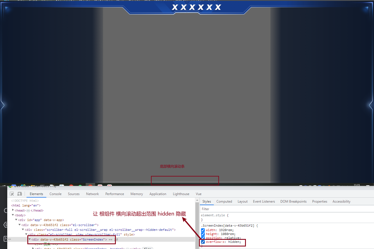Screen dimensions: 374x249
Task: Select the view-scrollbar-full div row
Action: pos(81,235)
